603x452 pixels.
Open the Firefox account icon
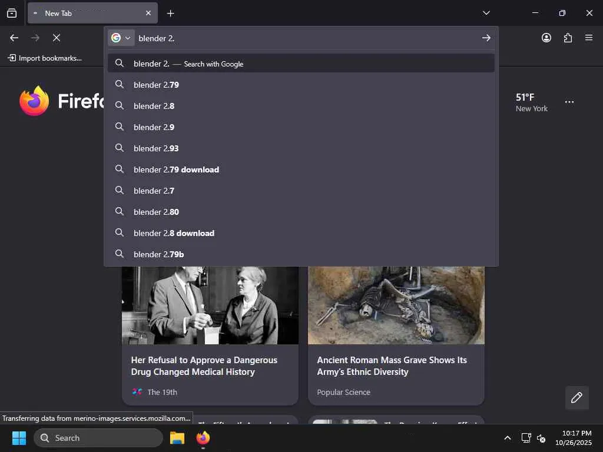click(546, 38)
